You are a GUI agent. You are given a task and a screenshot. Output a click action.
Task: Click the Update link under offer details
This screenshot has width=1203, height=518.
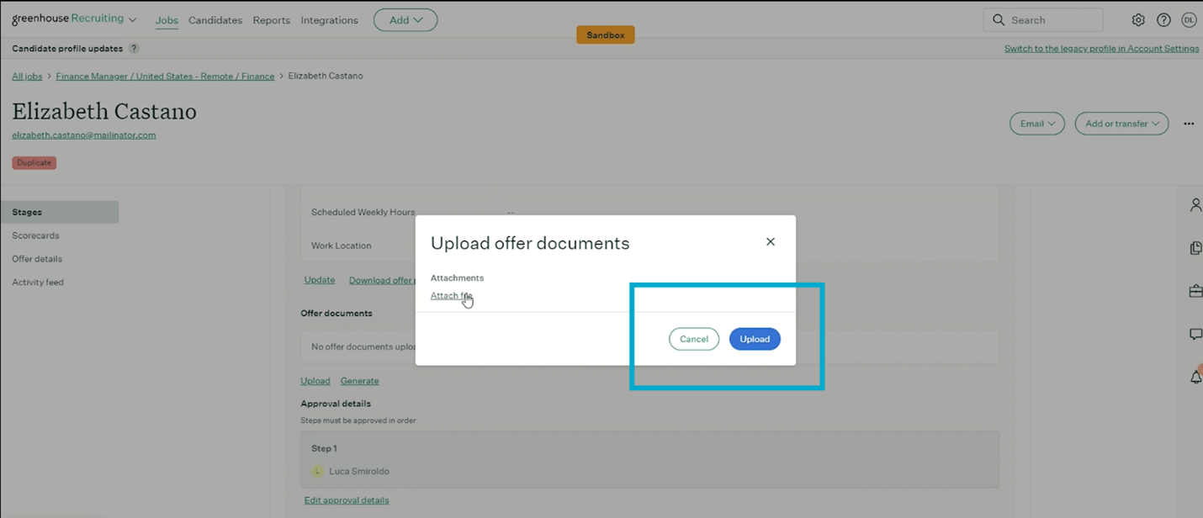tap(320, 280)
